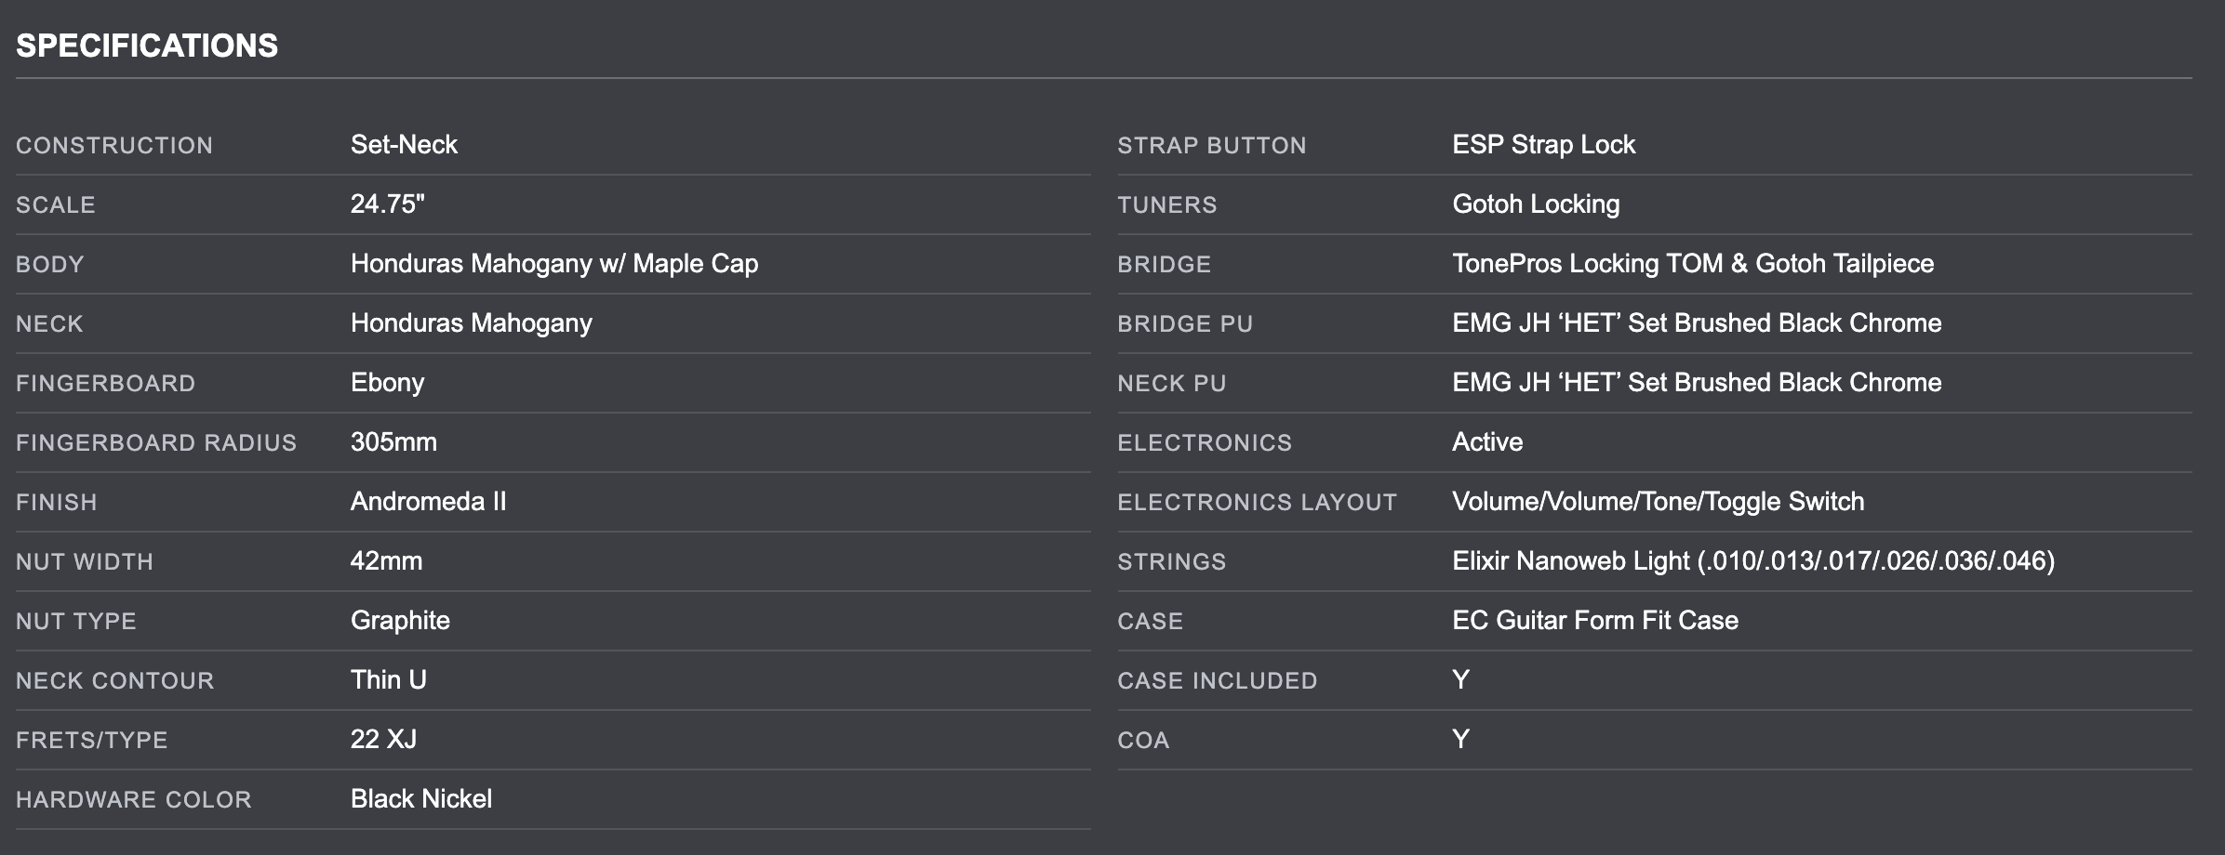Viewport: 2225px width, 855px height.
Task: Click the FINGERBOARD RADIUS label
Action: click(156, 442)
